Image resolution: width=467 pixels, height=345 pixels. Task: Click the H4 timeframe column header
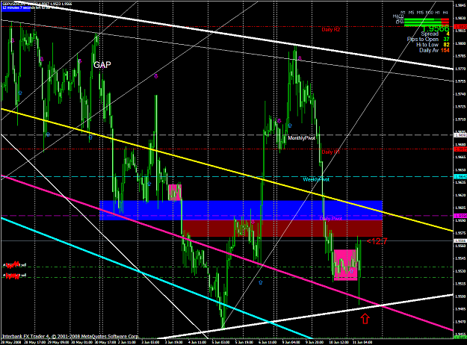(445, 13)
